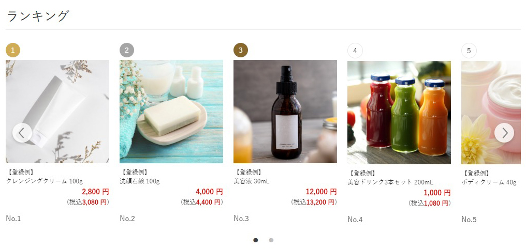Open 美容ドリンク3本セット 200mL link
Screen dimensions: 526x250
tap(390, 182)
